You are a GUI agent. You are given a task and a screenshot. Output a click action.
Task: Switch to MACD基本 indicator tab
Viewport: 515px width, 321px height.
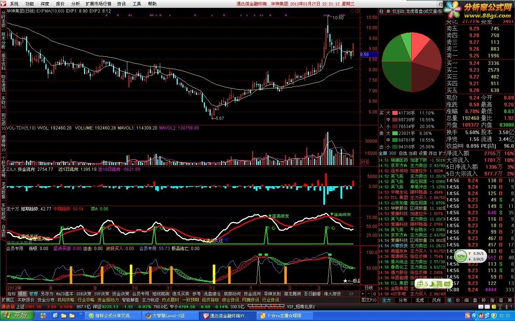pyautogui.click(x=65, y=294)
